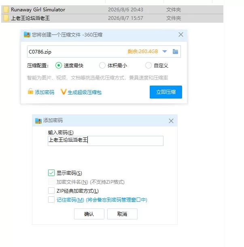Expand the save path dropdown arrow
This screenshot has width=244, height=247.
tap(165, 52)
